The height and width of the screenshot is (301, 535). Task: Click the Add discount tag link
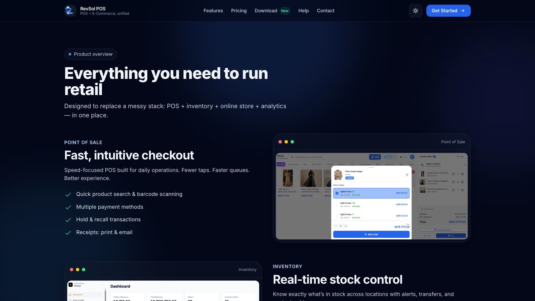pos(427,209)
